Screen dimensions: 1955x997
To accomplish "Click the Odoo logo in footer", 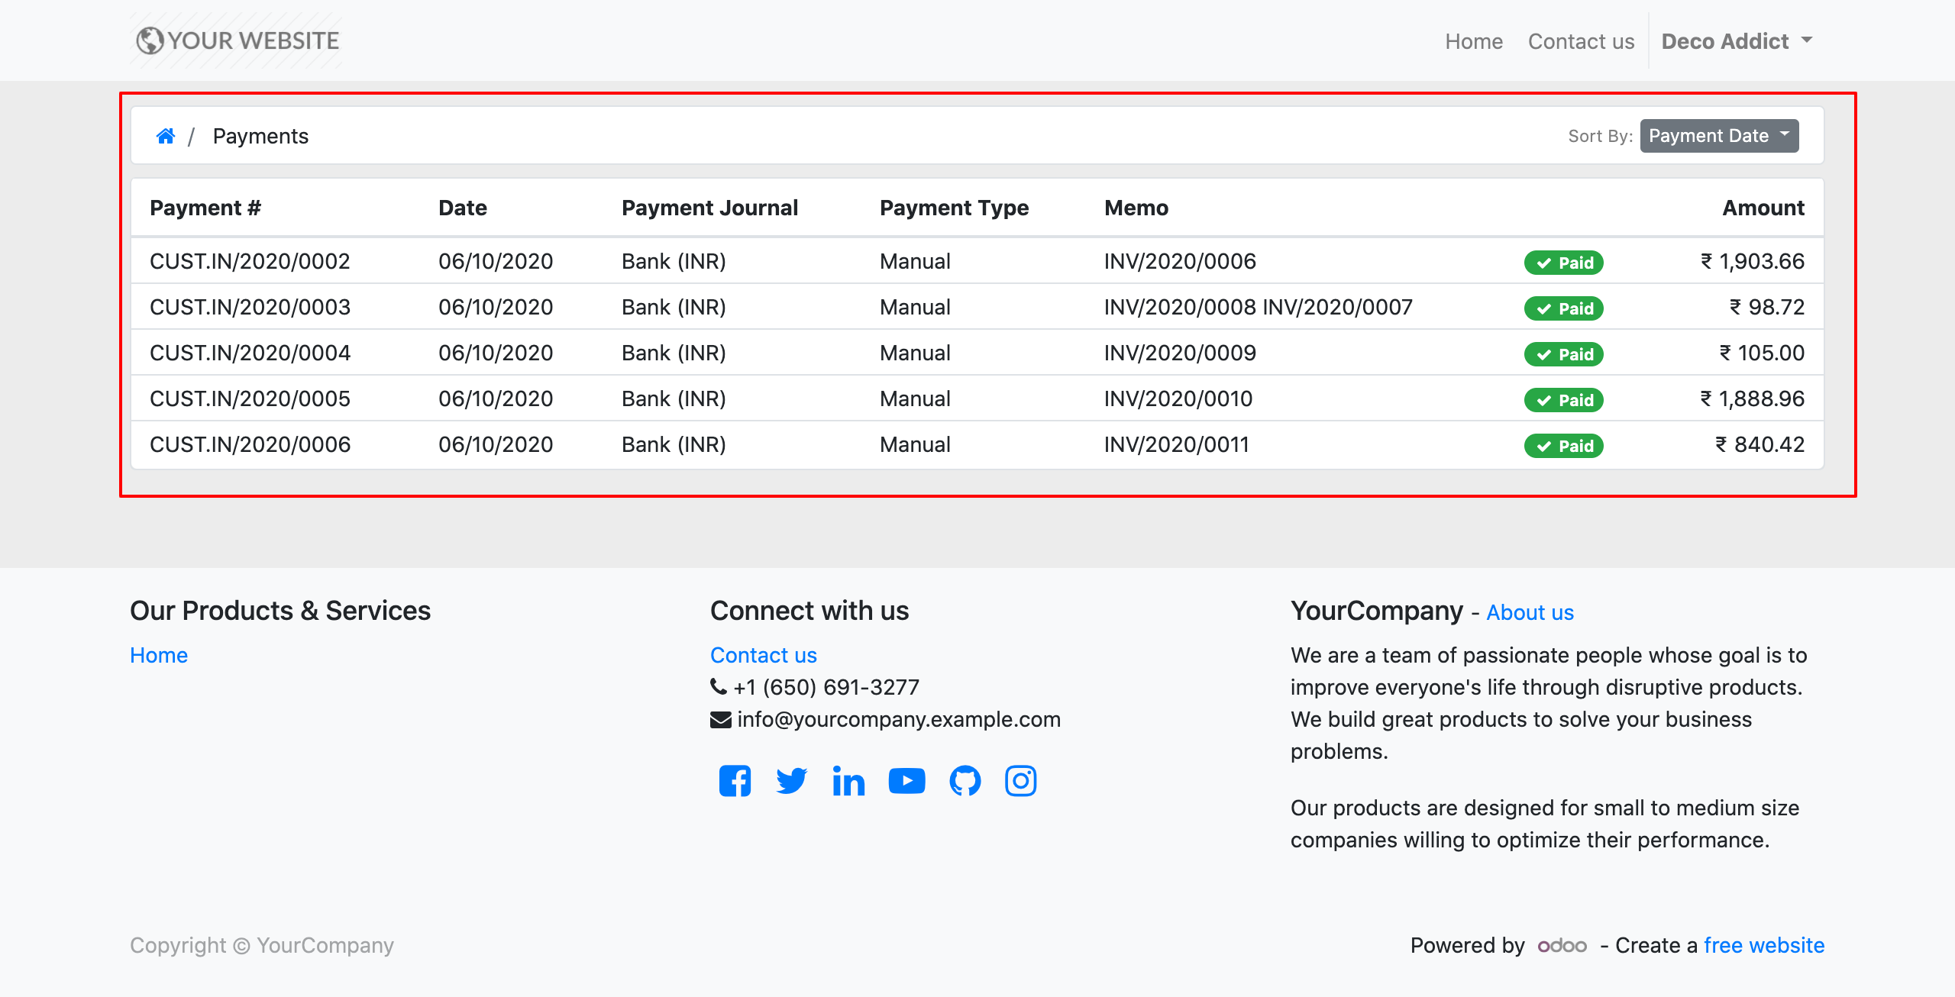I will [1562, 946].
